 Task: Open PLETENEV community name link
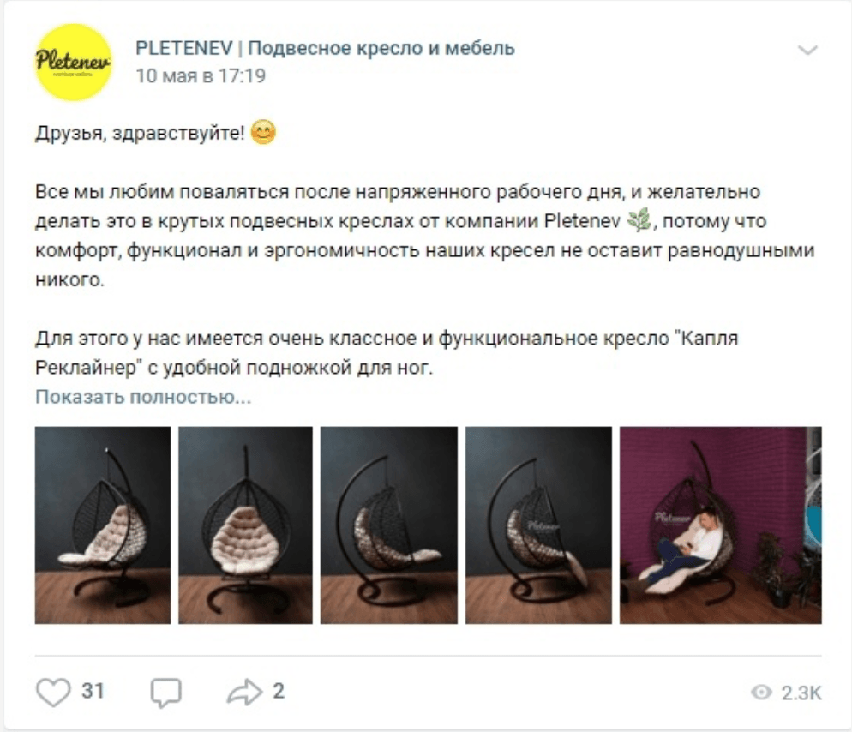pos(325,48)
